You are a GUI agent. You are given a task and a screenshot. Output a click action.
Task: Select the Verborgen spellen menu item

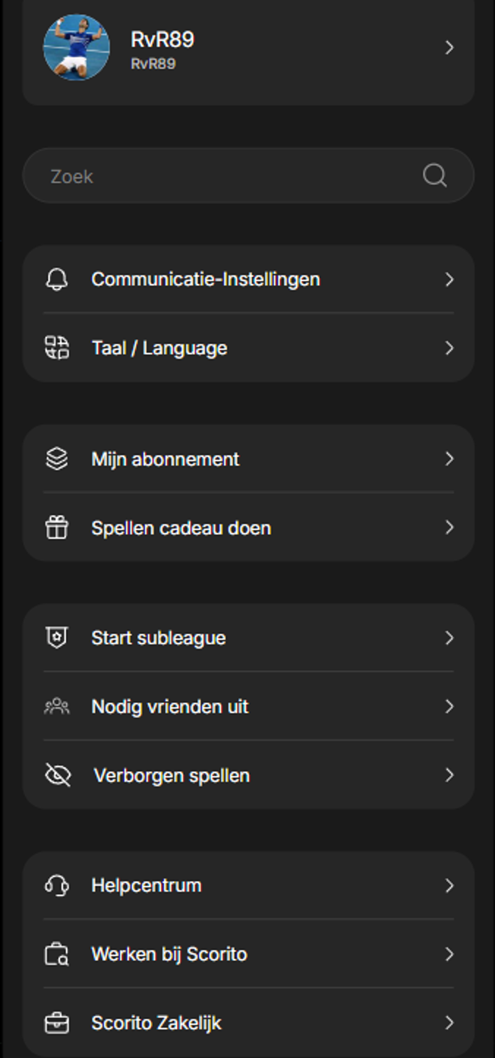click(x=171, y=775)
